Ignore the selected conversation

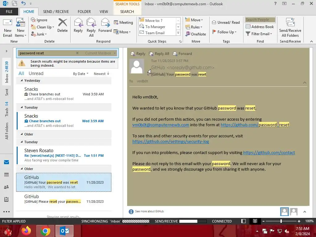click(x=39, y=20)
